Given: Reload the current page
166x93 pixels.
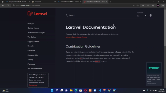Looking at the screenshot, I should (x=8, y=5).
